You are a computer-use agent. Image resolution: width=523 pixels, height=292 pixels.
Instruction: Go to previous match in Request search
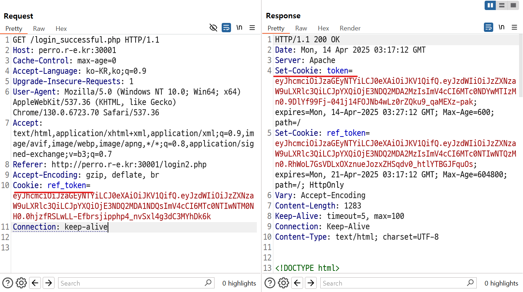[x=35, y=283]
